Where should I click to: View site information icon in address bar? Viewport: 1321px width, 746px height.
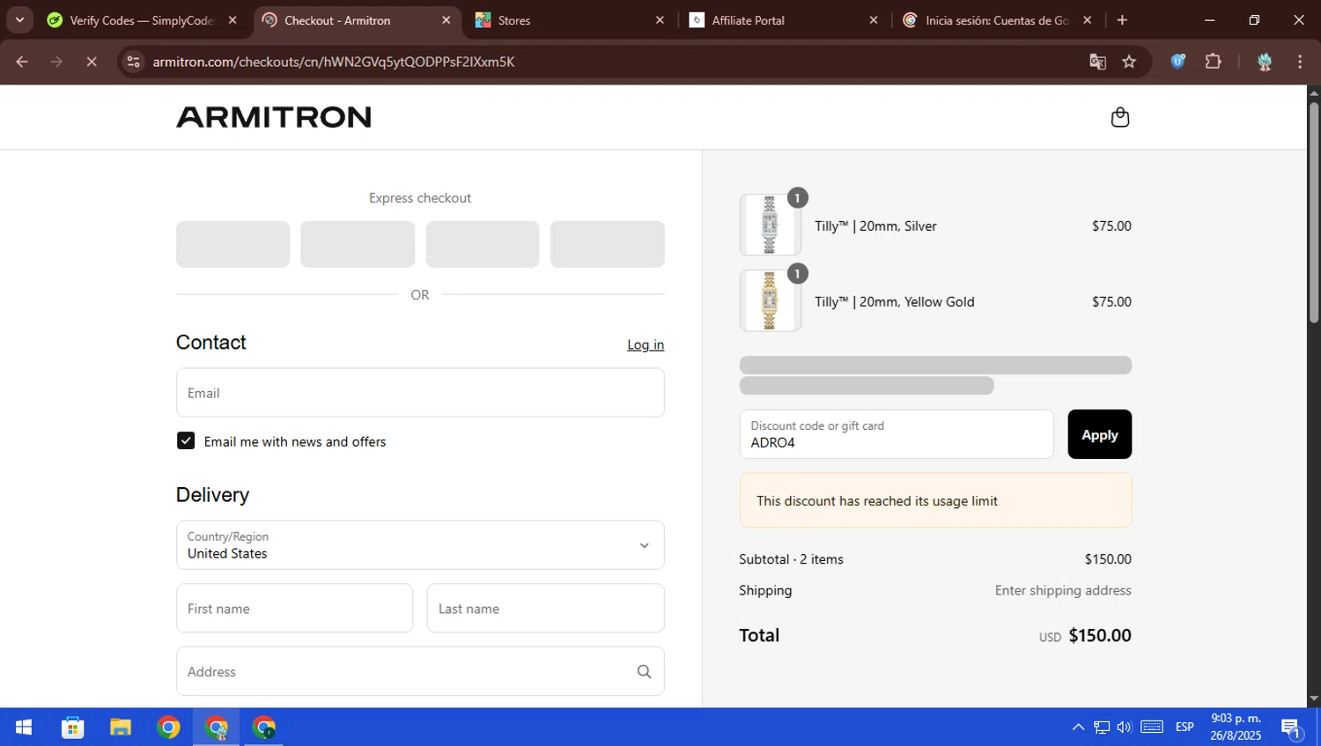[x=133, y=62]
